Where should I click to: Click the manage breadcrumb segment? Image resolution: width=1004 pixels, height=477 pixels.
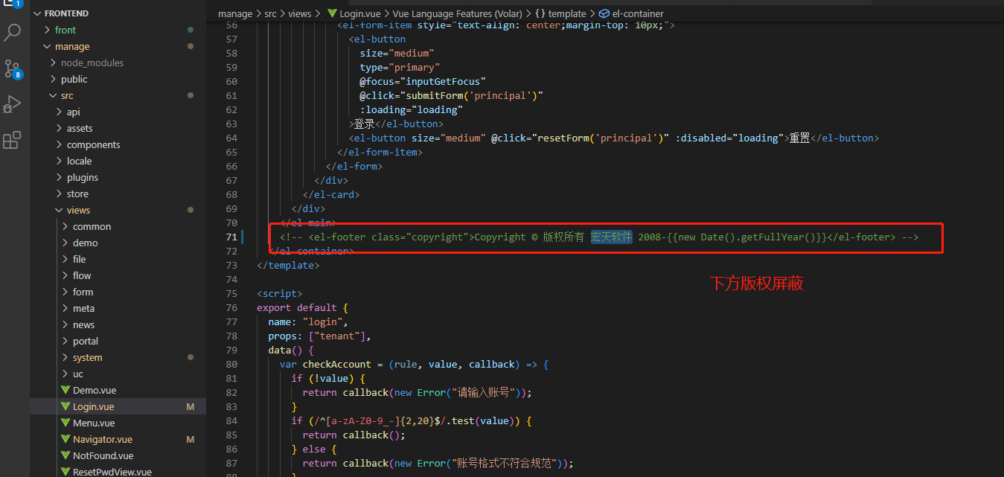click(x=235, y=13)
